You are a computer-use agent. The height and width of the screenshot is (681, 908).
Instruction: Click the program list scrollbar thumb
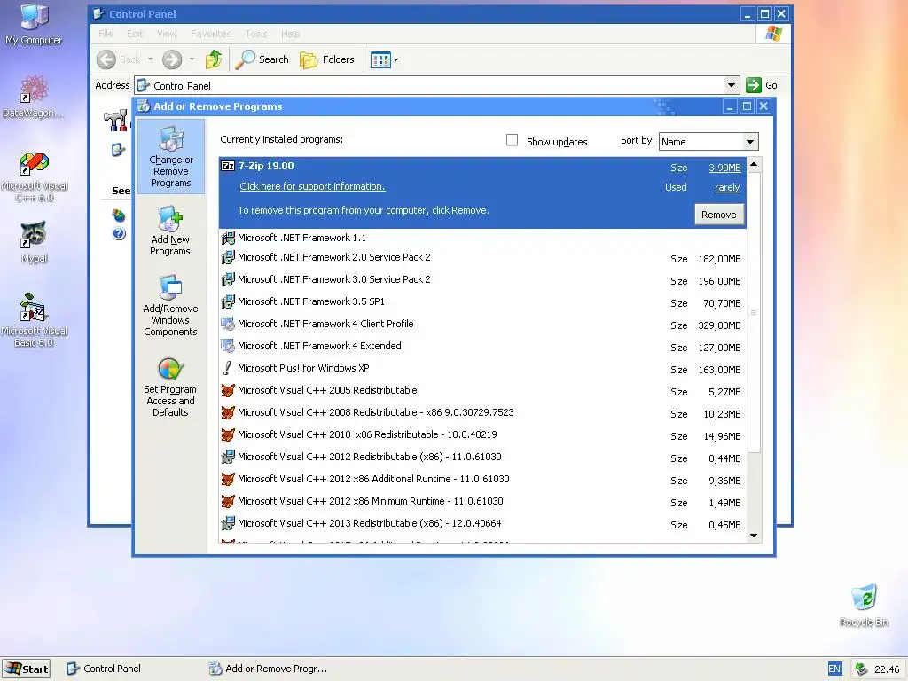click(x=754, y=312)
